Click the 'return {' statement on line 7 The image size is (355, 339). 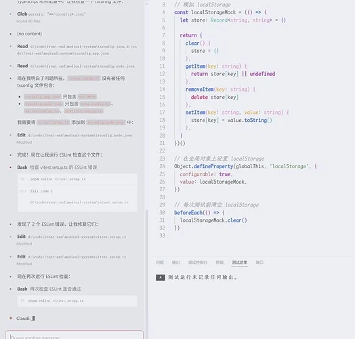click(x=191, y=35)
